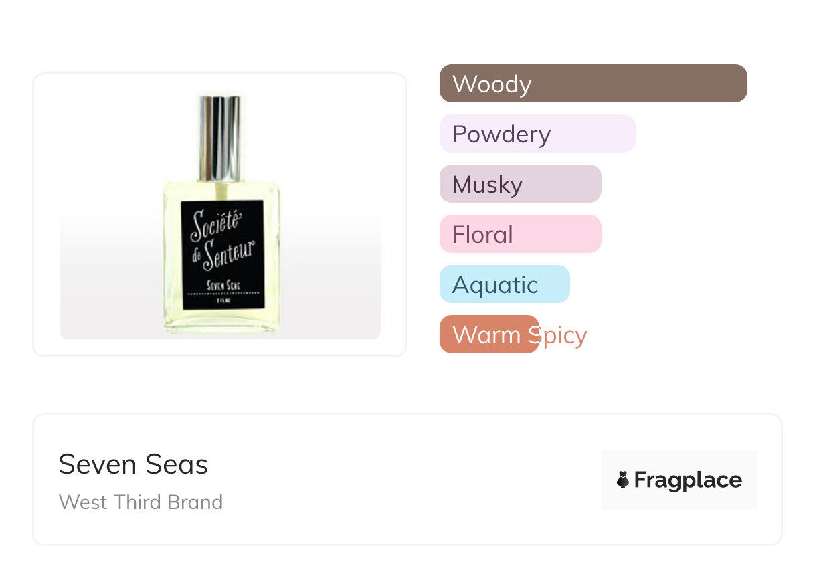Open the Seven Seas fragrance title
The width and height of the screenshot is (815, 578).
point(133,464)
